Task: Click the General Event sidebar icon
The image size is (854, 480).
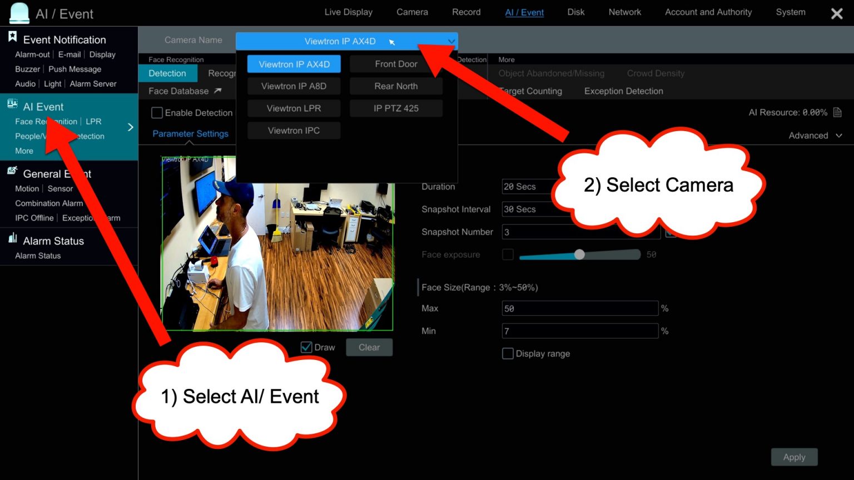Action: click(12, 172)
